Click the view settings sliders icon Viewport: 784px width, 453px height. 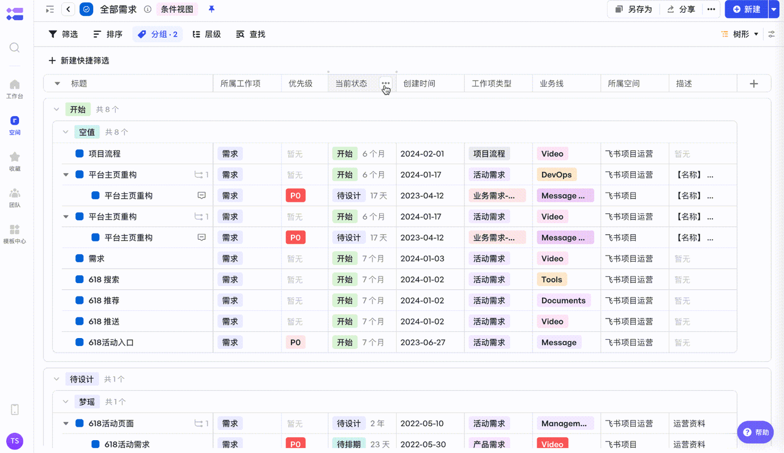coord(772,34)
